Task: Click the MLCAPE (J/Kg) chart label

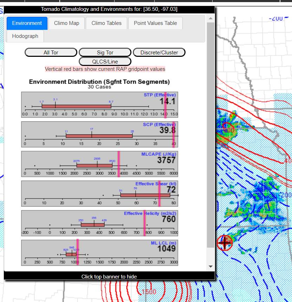Action: coord(158,154)
